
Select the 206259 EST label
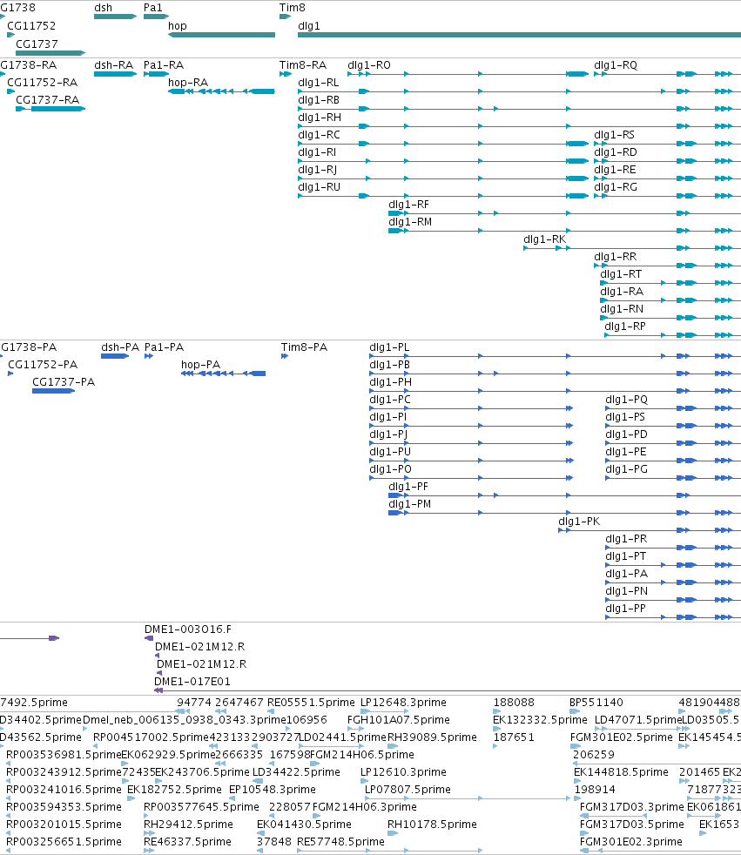point(593,755)
